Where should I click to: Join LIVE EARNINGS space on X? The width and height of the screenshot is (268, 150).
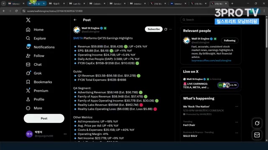[x=196, y=85]
